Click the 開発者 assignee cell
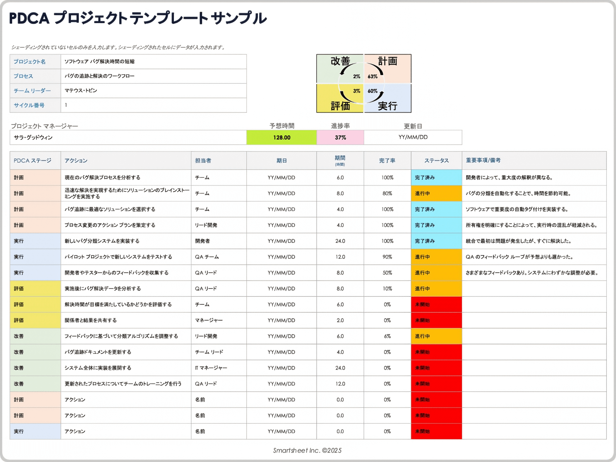This screenshot has height=462, width=616. pyautogui.click(x=219, y=241)
